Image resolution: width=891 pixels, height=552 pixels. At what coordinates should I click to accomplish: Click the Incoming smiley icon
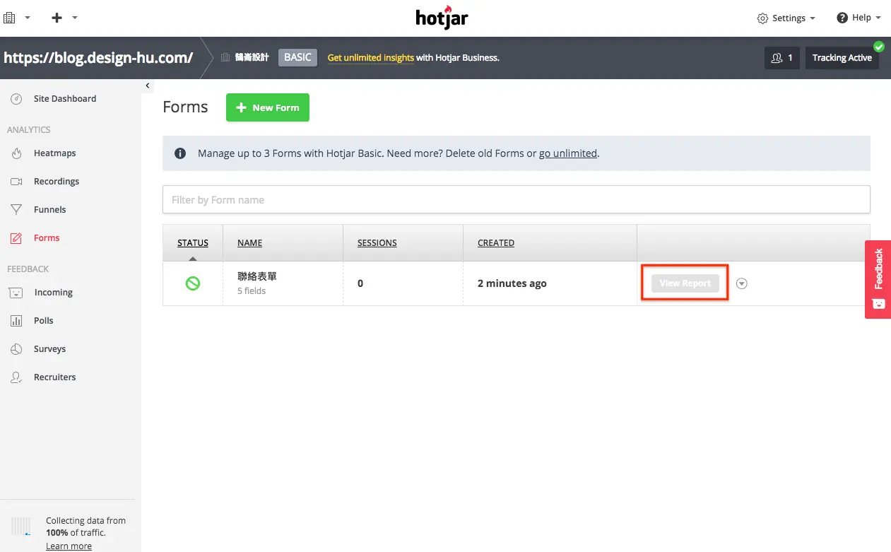pos(16,293)
